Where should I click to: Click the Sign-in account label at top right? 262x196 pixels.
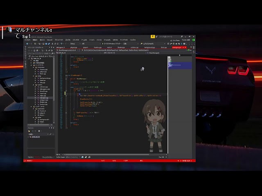point(186,40)
